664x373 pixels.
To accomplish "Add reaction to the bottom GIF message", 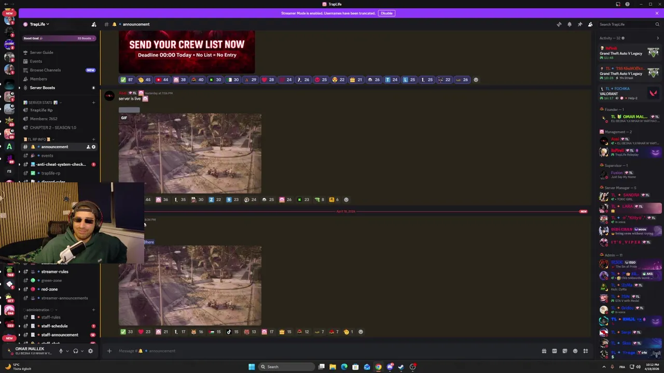I will [361, 332].
